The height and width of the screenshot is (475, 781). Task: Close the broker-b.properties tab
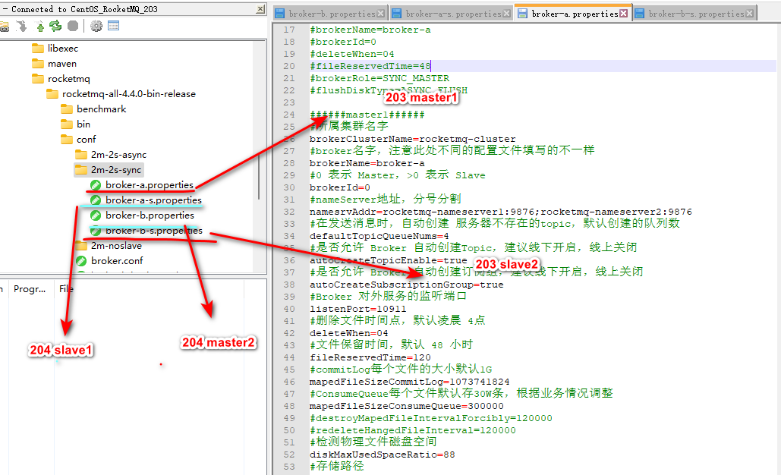pyautogui.click(x=381, y=14)
